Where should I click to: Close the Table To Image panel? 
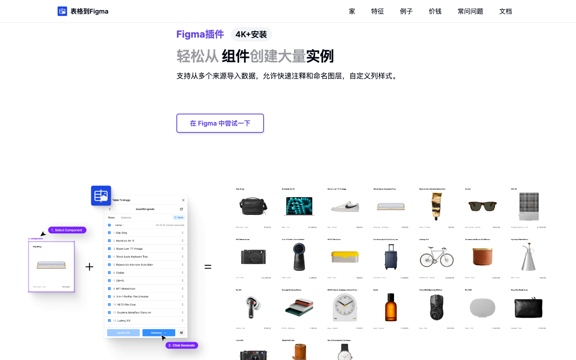[x=183, y=200]
